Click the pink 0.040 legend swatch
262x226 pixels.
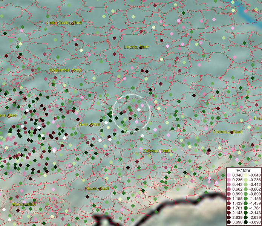point(229,175)
